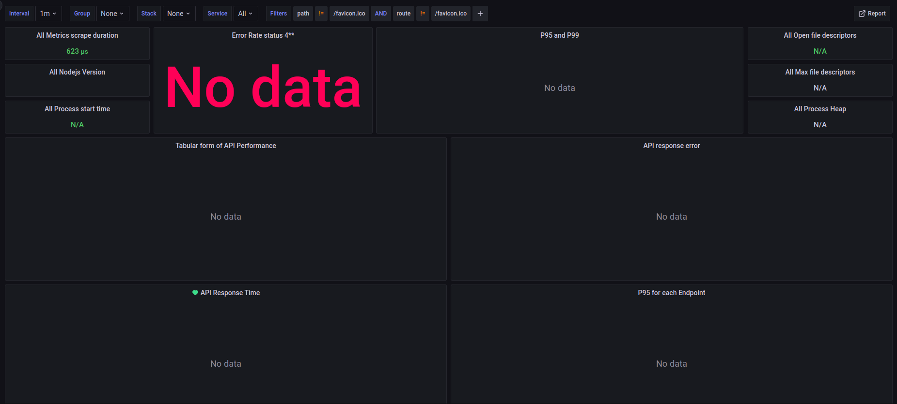Click the 623 µs scrape duration value
This screenshot has width=897, height=404.
(x=77, y=51)
